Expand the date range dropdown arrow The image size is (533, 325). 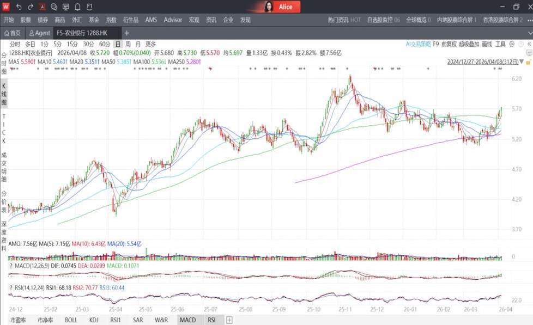tap(522, 62)
